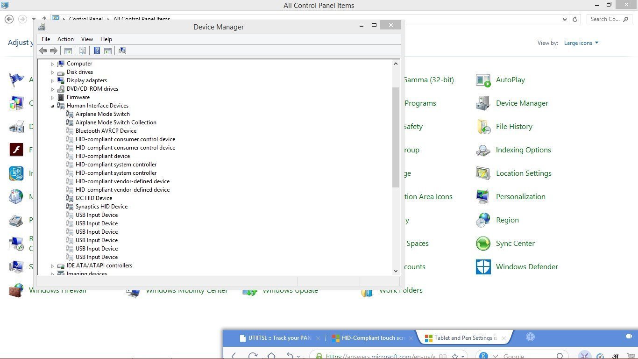Select the HID-compliant device entry
The height and width of the screenshot is (359, 638).
pyautogui.click(x=103, y=156)
